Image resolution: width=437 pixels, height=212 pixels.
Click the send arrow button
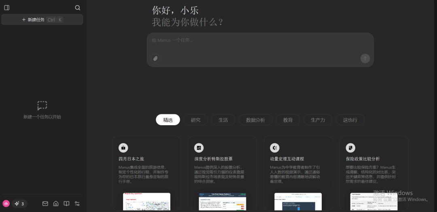tap(365, 59)
